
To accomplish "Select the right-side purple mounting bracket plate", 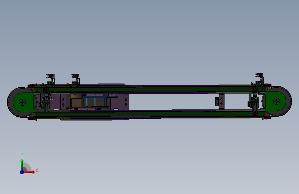I will 221,101.
